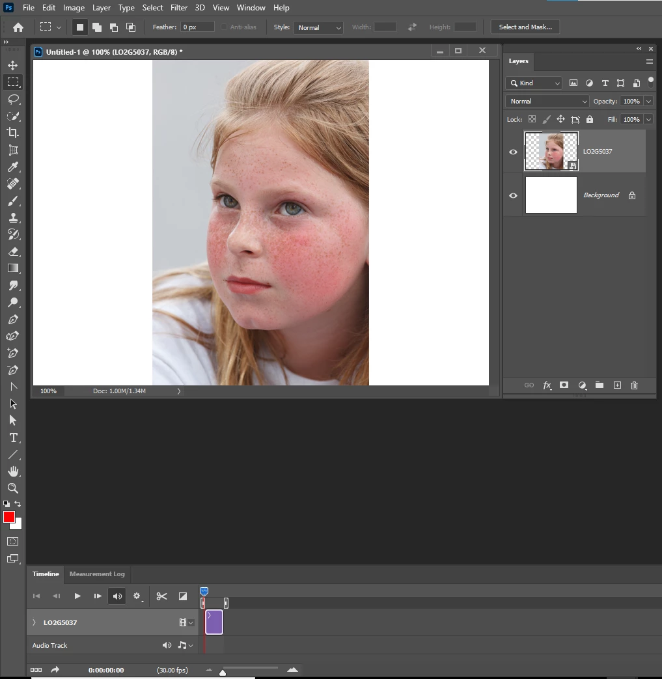Split clip at playhead with scissors
The height and width of the screenshot is (679, 662).
click(161, 596)
